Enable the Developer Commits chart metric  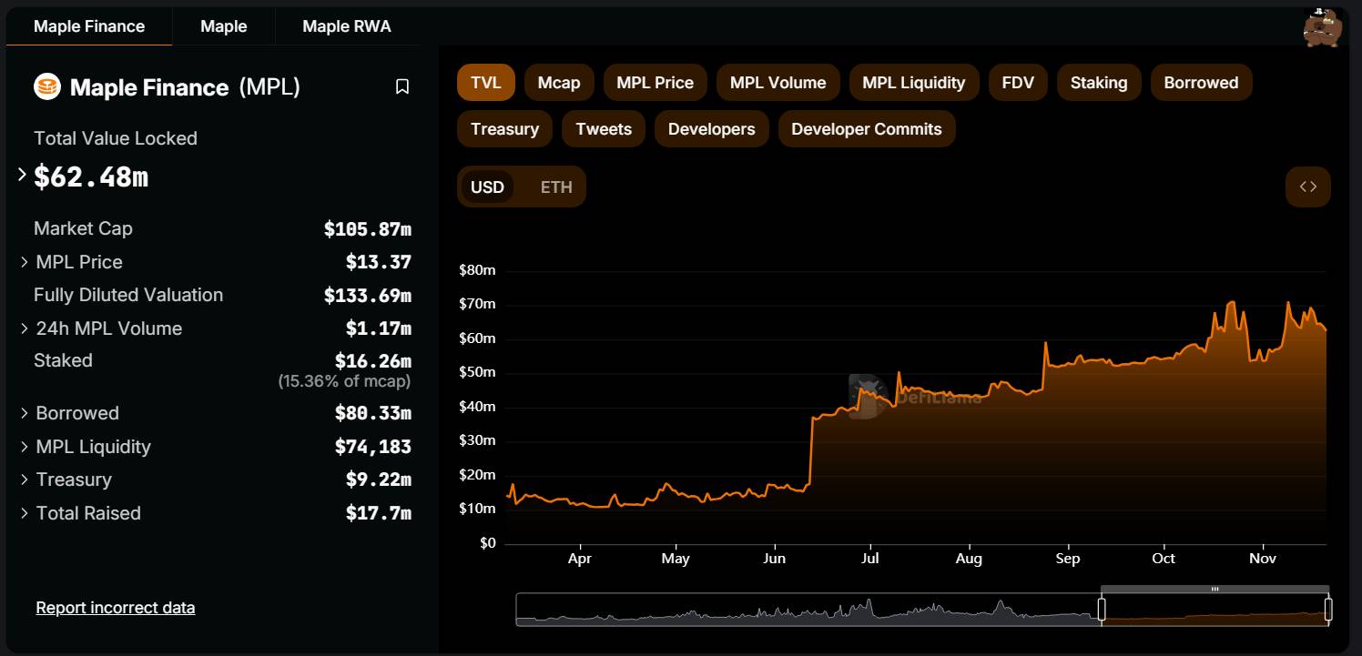click(867, 129)
